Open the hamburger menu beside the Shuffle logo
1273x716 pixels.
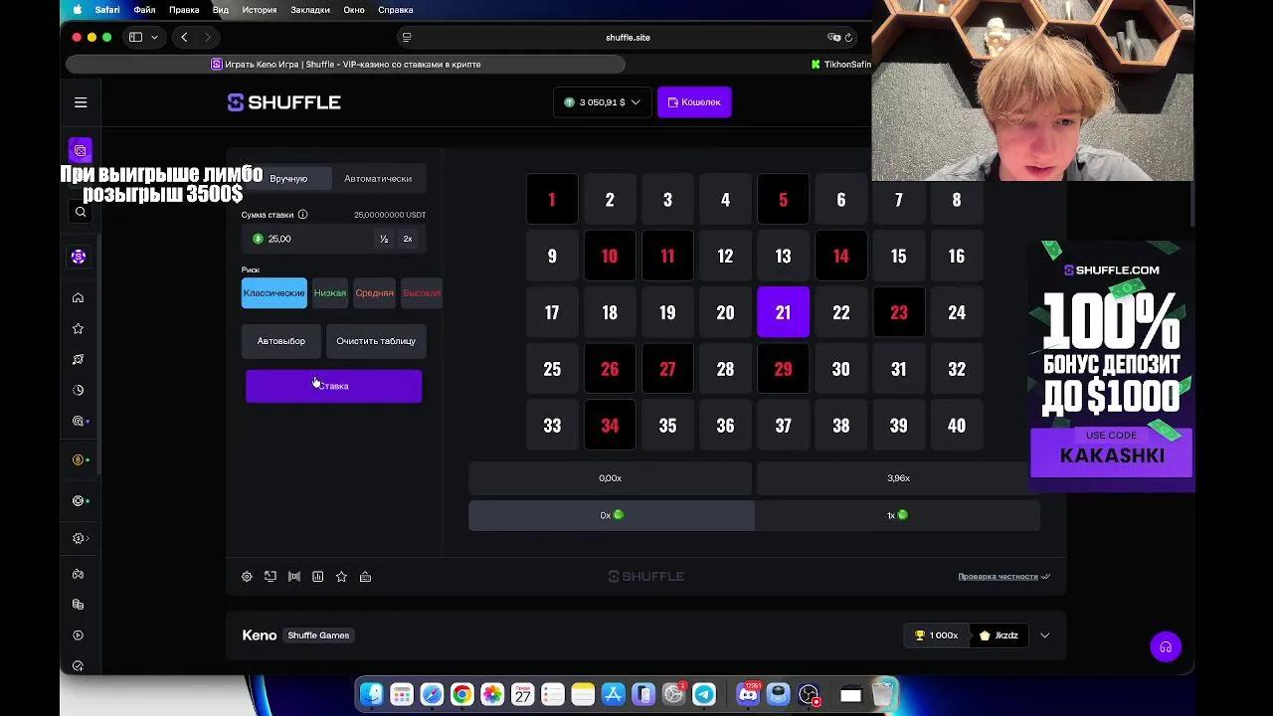81,102
